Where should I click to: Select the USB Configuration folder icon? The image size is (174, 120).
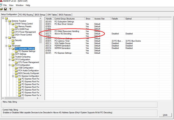pyautogui.click(x=16, y=68)
